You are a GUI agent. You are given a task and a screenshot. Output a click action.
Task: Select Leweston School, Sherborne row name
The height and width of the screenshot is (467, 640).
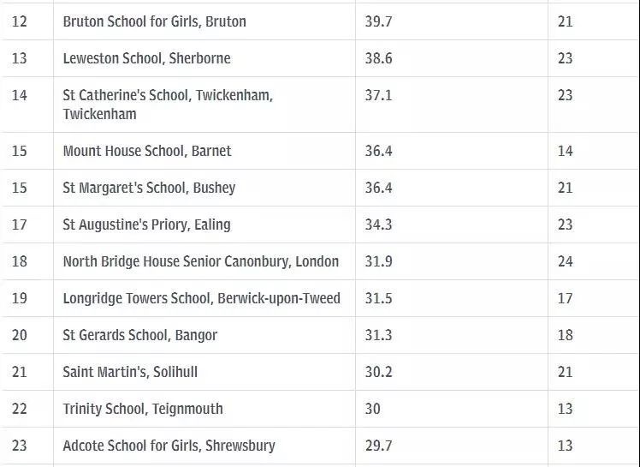pos(146,58)
